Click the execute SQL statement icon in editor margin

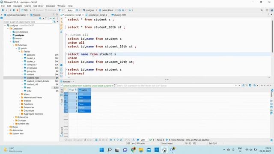62,19
